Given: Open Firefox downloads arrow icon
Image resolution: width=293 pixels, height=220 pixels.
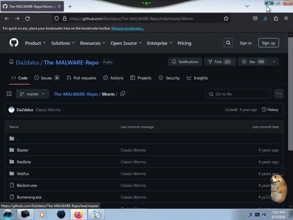Looking at the screenshot, I should pyautogui.click(x=265, y=18).
